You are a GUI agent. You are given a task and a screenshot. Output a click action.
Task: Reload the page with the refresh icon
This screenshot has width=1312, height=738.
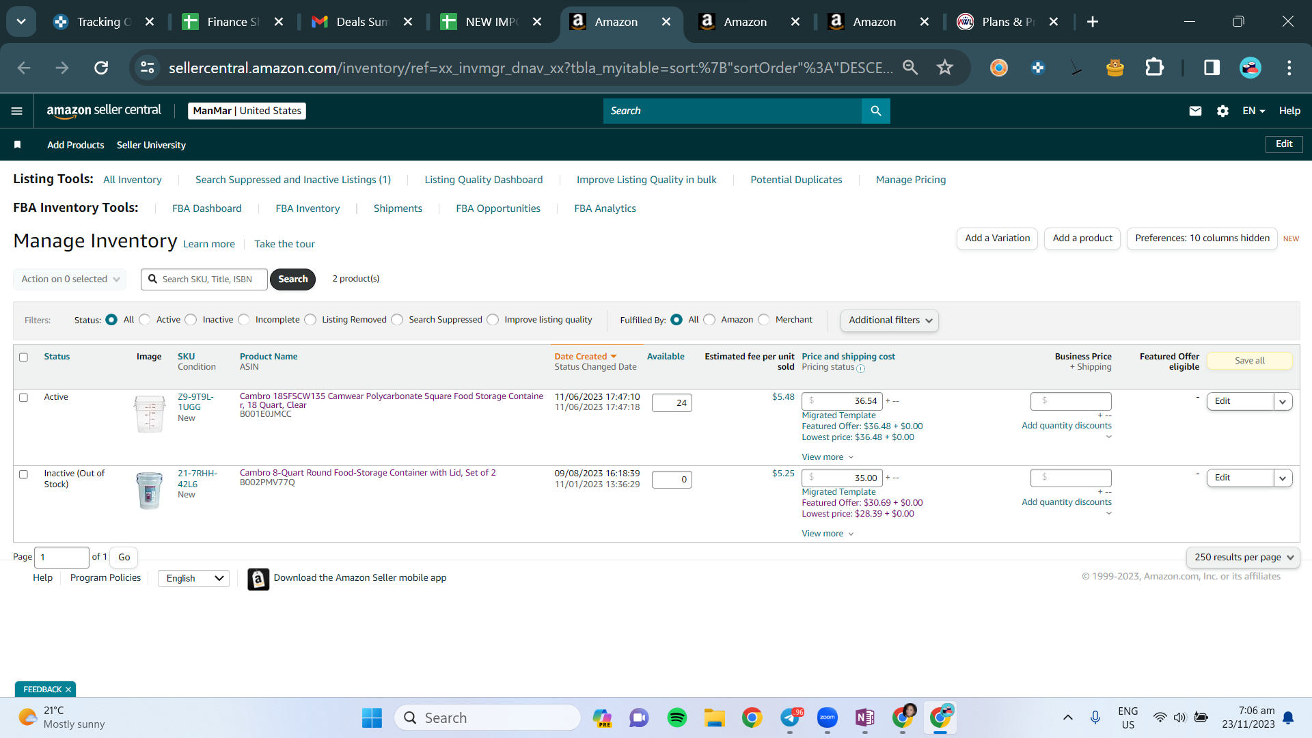[101, 68]
